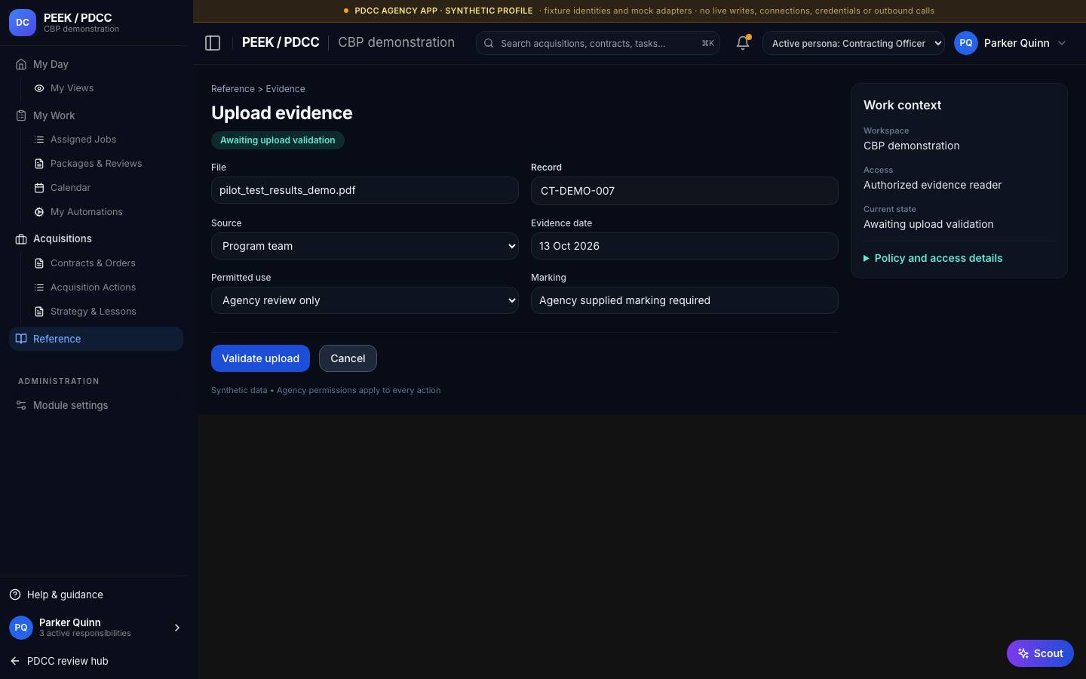Image resolution: width=1086 pixels, height=679 pixels.
Task: Expand the Parker Quinn account menu chevron
Action: (1062, 43)
